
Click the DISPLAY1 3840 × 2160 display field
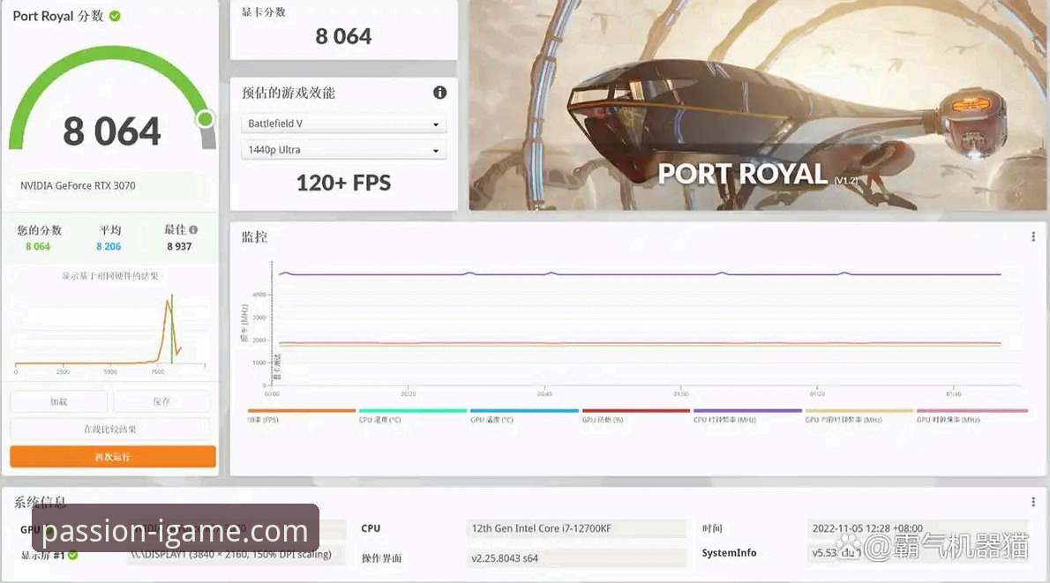pos(236,554)
